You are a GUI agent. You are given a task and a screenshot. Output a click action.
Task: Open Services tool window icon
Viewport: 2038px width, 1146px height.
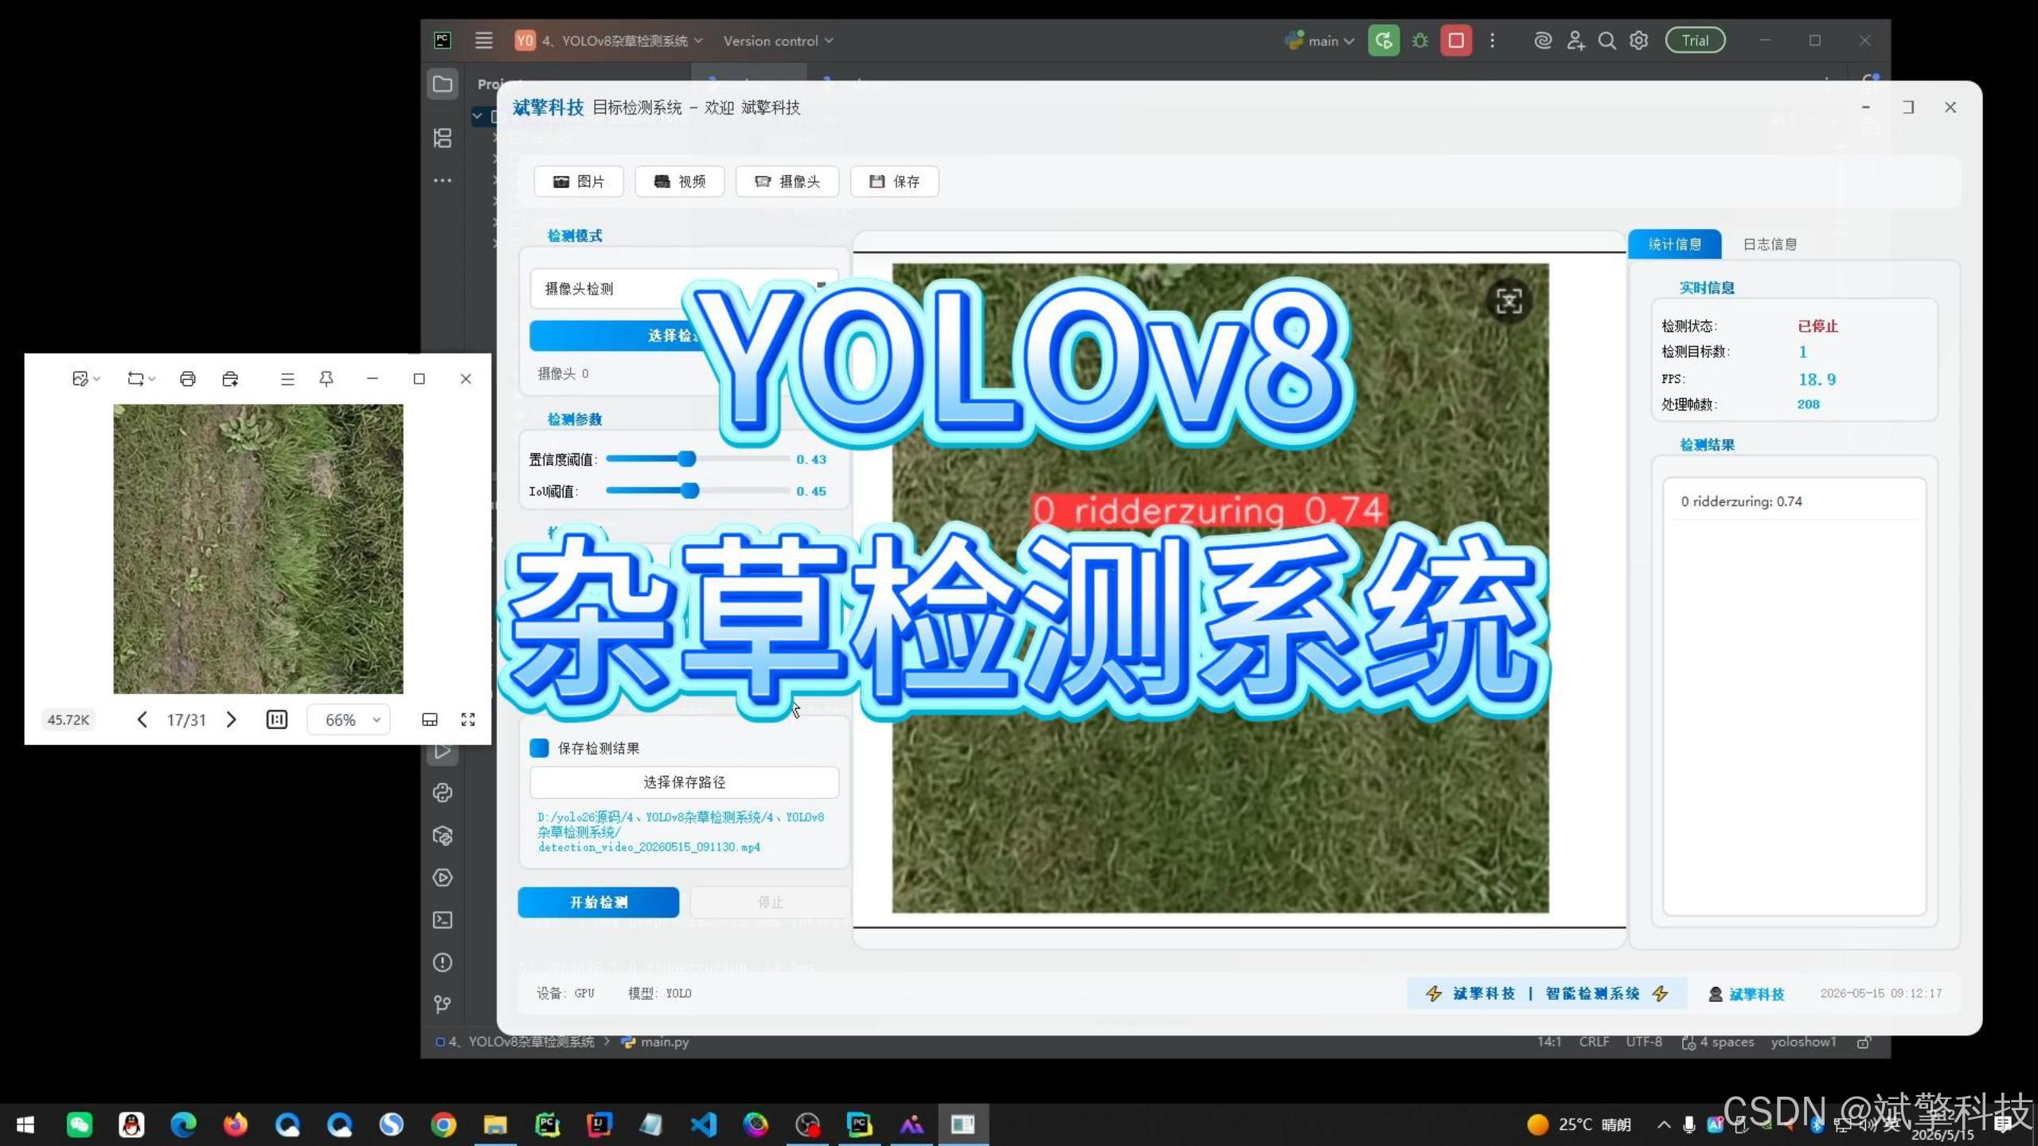click(443, 878)
